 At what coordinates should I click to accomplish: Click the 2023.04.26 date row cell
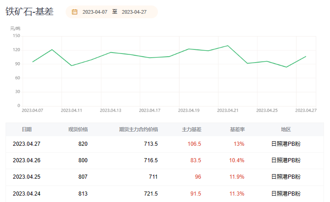click(27, 160)
